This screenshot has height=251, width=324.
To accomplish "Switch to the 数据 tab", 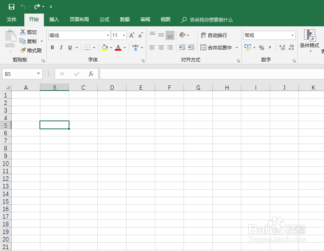I will [125, 20].
